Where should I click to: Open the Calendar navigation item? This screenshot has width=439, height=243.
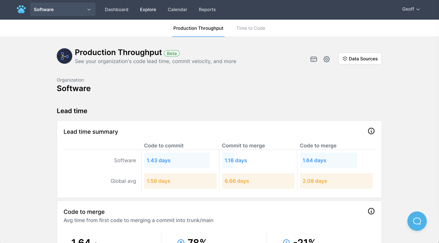point(177,10)
